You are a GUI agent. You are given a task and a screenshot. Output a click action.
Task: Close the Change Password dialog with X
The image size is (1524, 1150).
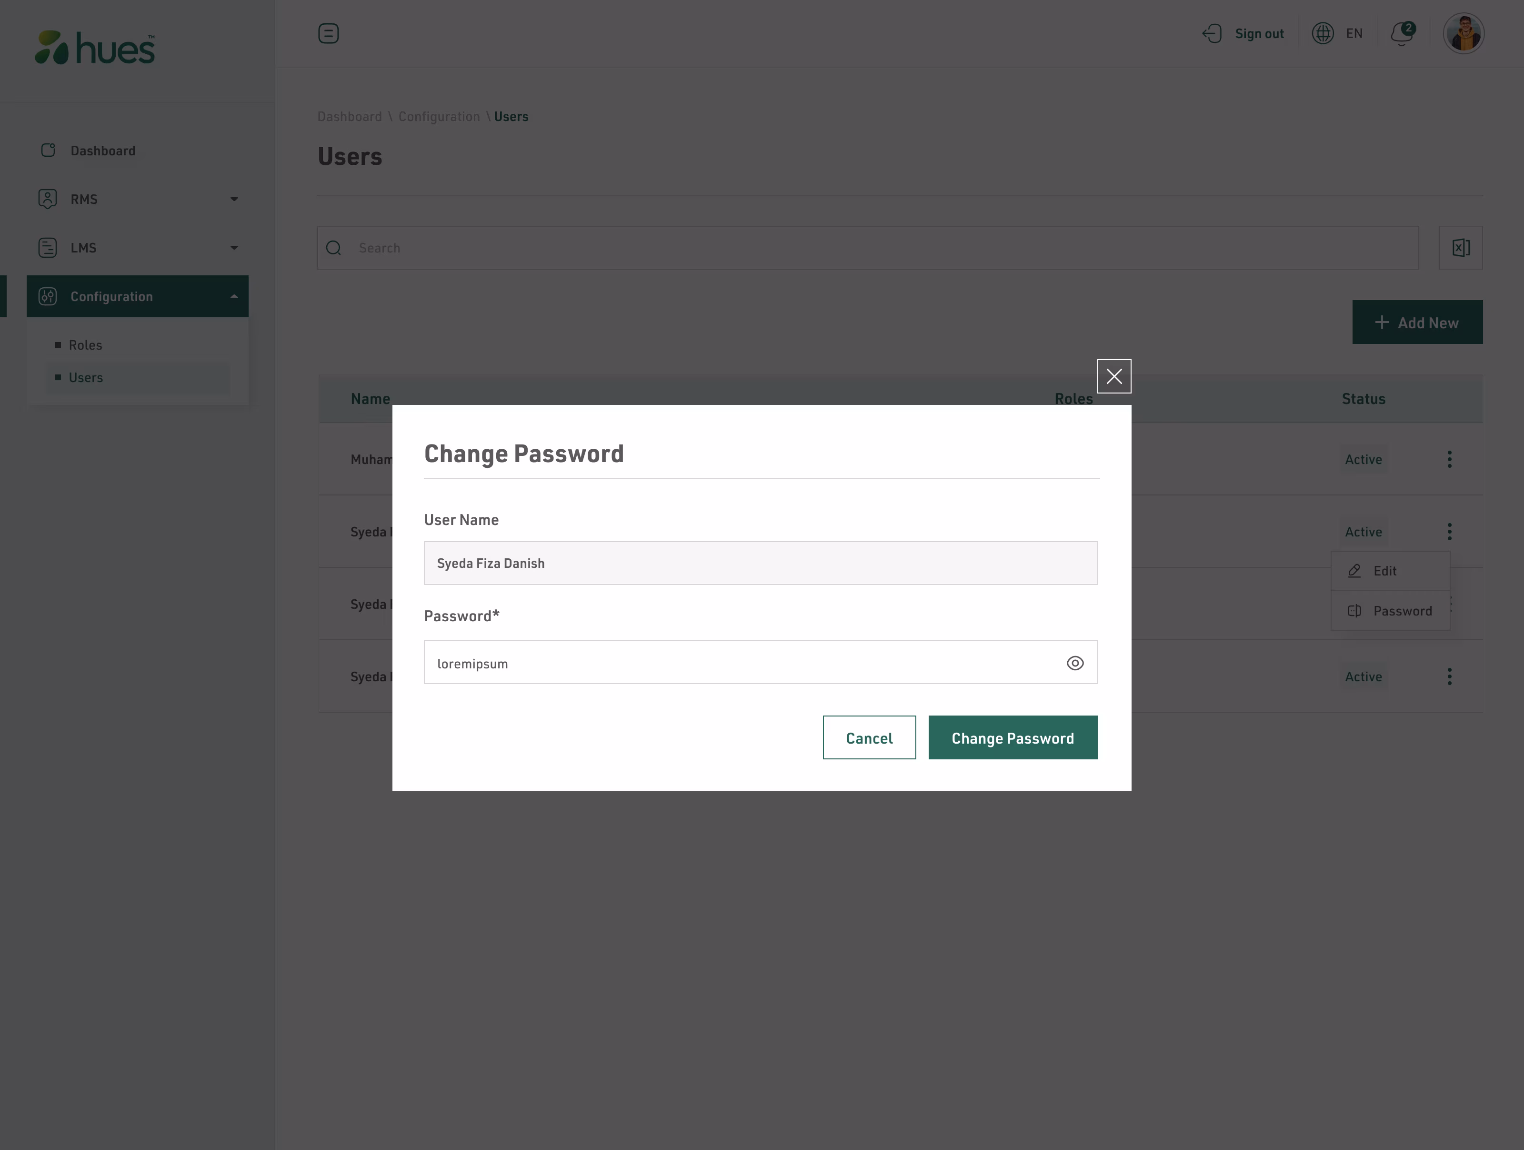pyautogui.click(x=1114, y=376)
